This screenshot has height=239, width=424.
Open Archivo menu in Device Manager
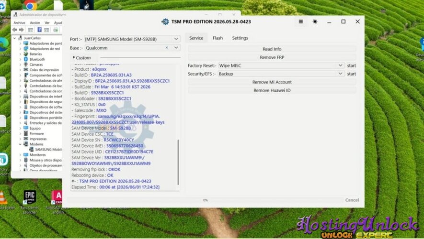pyautogui.click(x=20, y=22)
